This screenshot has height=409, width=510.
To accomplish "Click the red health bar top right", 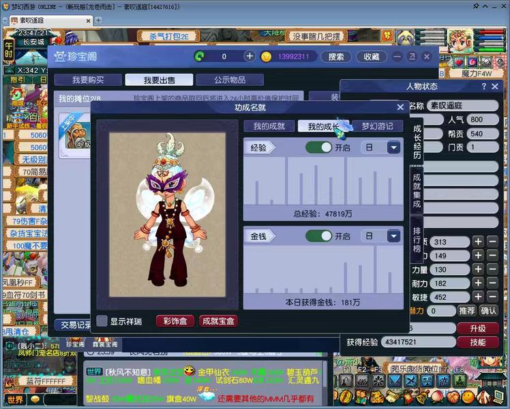I will pyautogui.click(x=490, y=32).
